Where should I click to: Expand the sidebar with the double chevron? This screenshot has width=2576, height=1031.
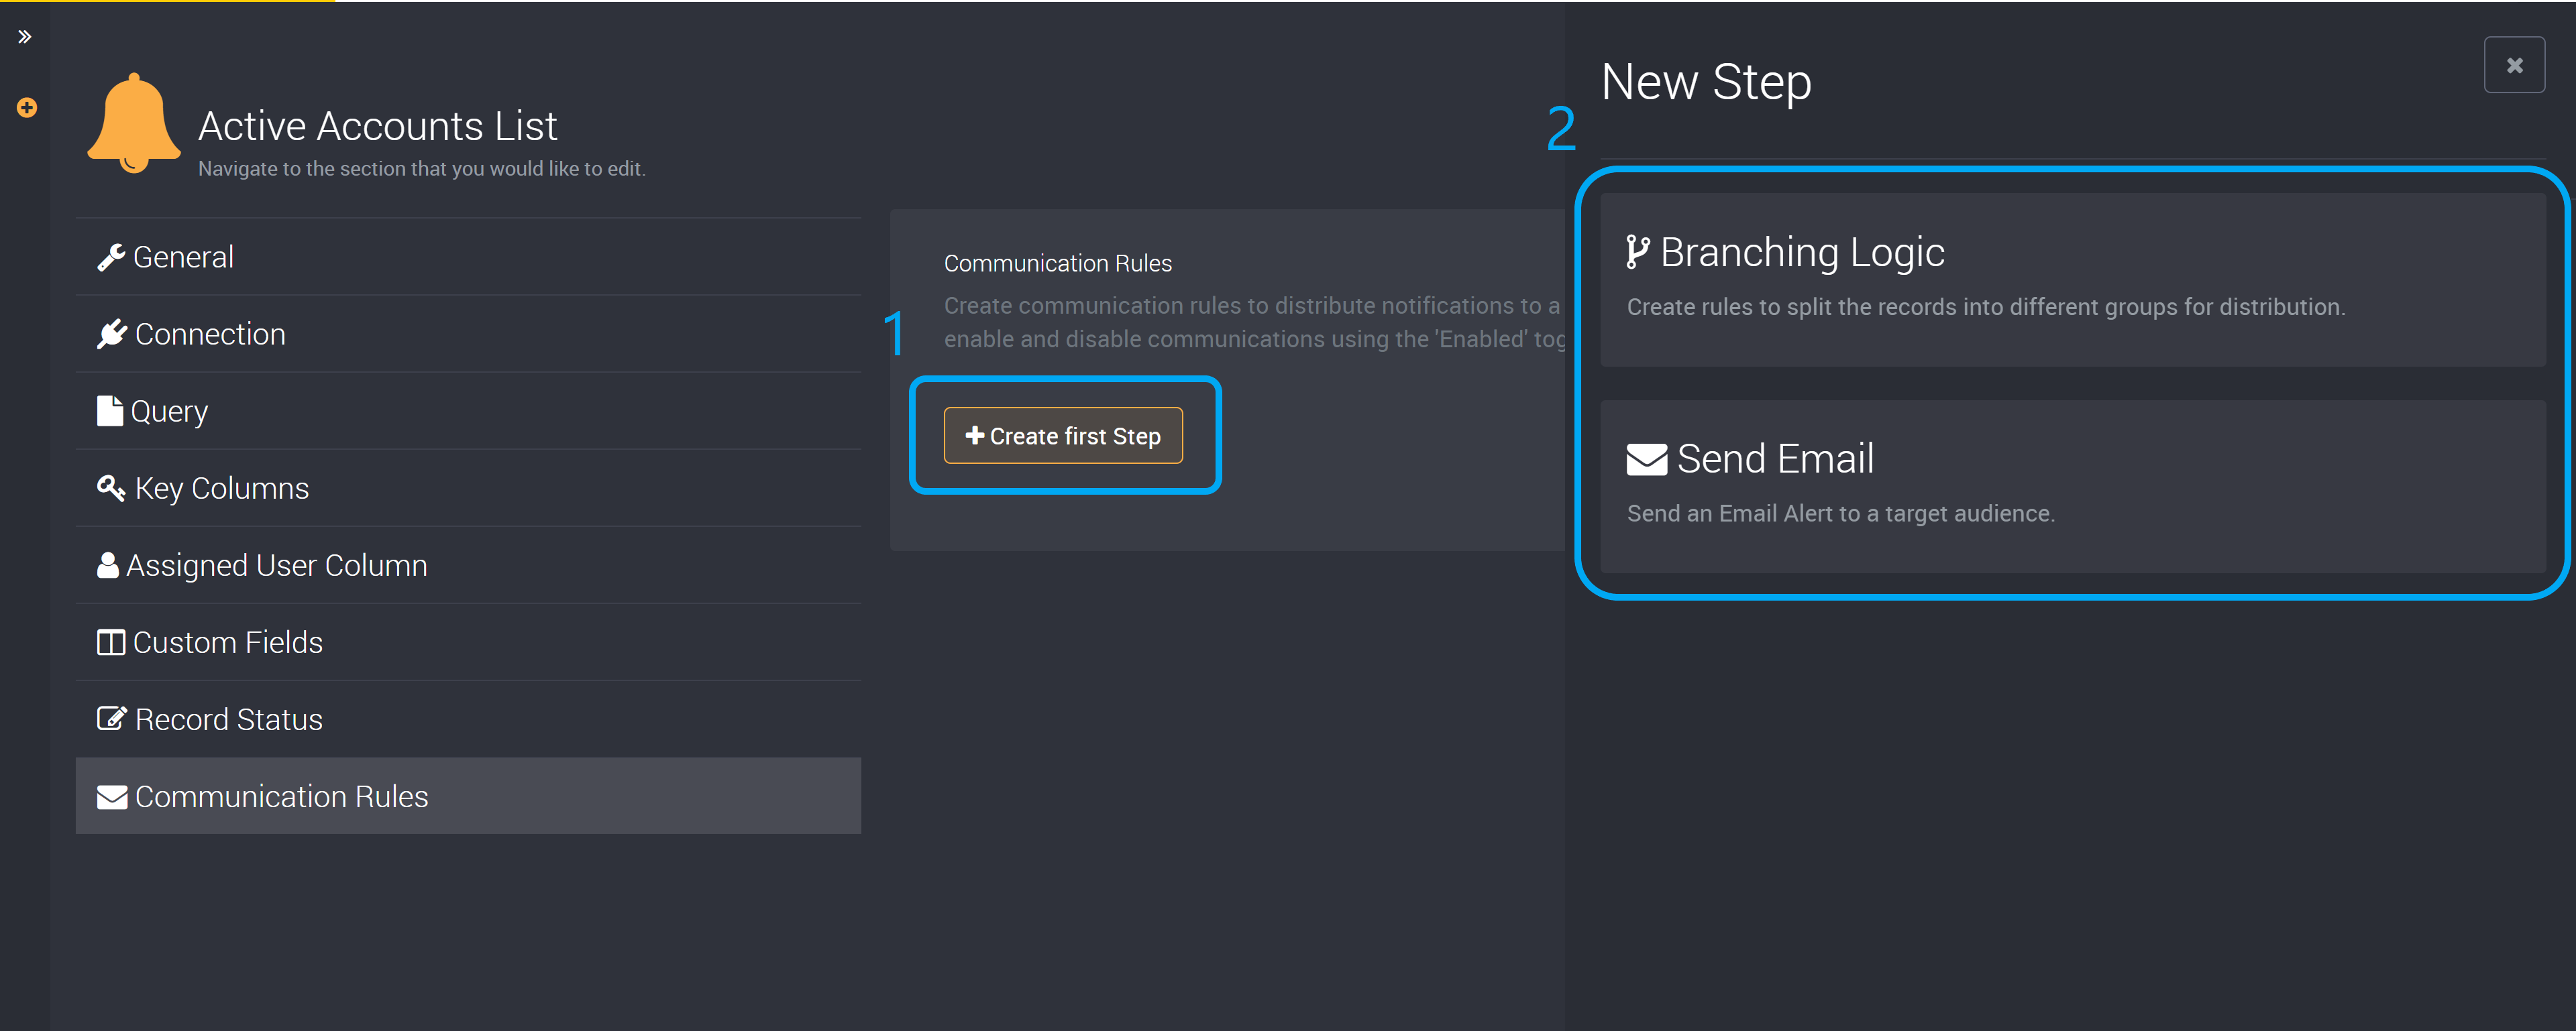[25, 37]
